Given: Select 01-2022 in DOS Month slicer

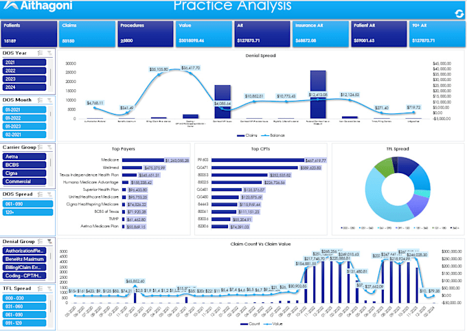Looking at the screenshot, I should [x=25, y=118].
